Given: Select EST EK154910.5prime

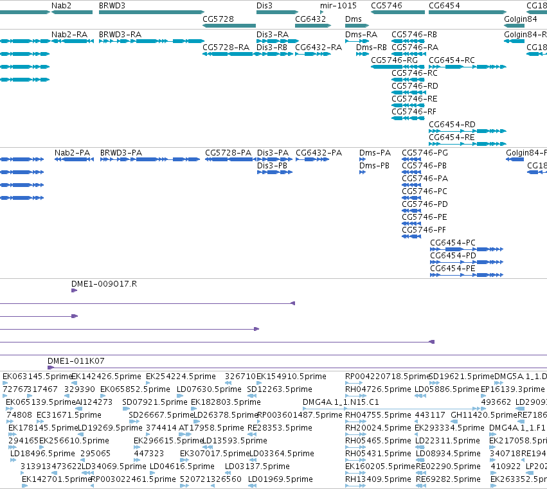Looking at the screenshot, I should (x=291, y=377).
